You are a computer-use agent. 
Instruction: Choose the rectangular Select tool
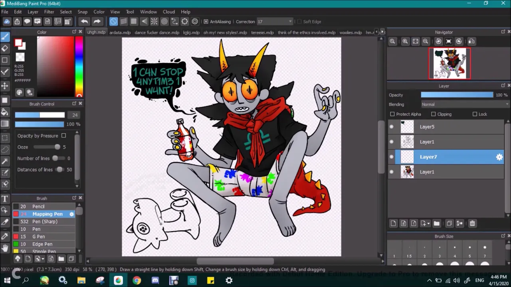point(5,138)
